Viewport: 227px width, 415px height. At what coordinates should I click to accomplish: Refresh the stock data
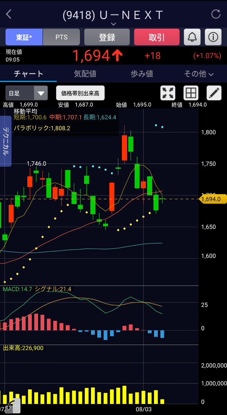(216, 14)
